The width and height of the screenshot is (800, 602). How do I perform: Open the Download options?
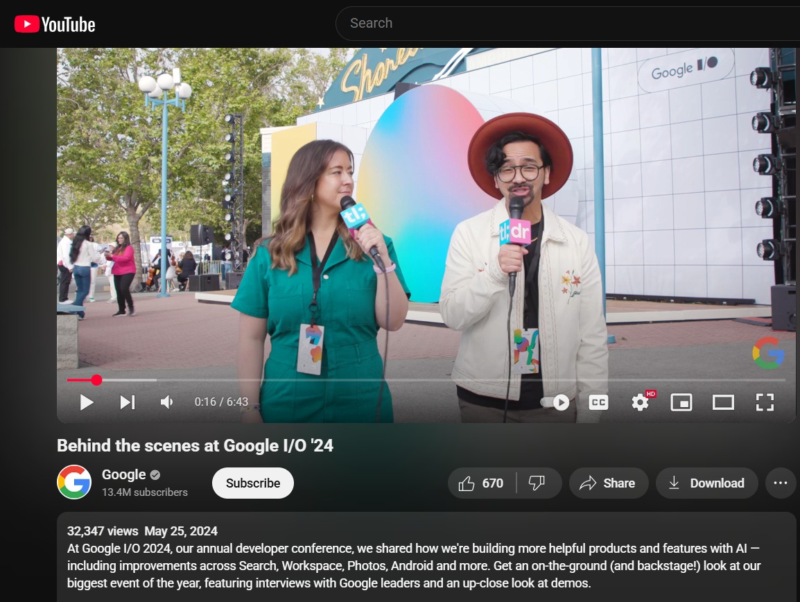pyautogui.click(x=706, y=483)
